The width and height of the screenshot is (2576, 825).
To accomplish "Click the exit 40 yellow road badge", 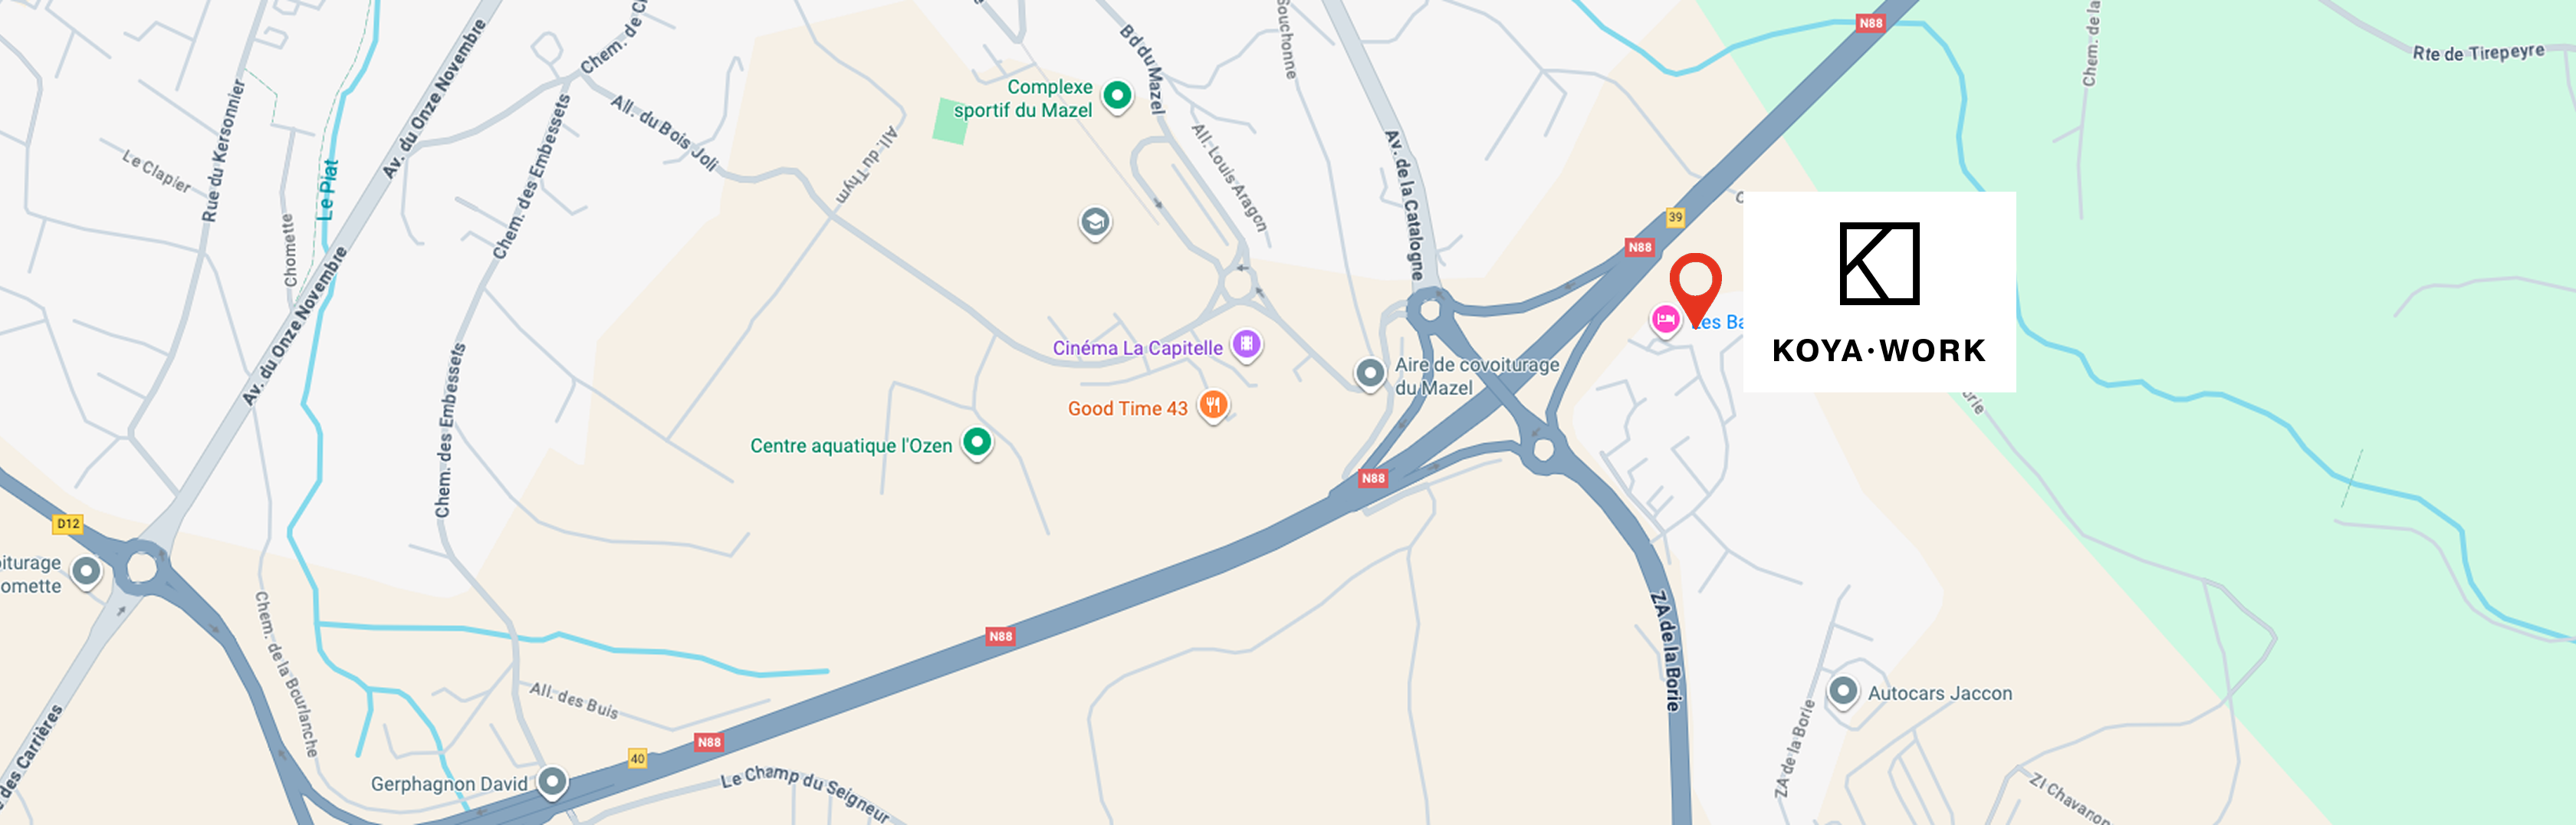I will tap(637, 758).
